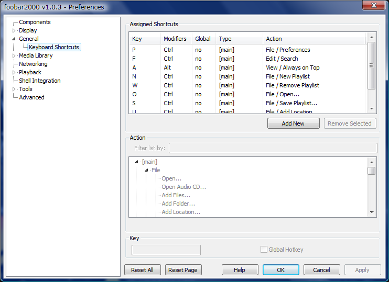389x282 pixels.
Task: Click shortcuts list scroll up arrow
Action: click(x=372, y=37)
